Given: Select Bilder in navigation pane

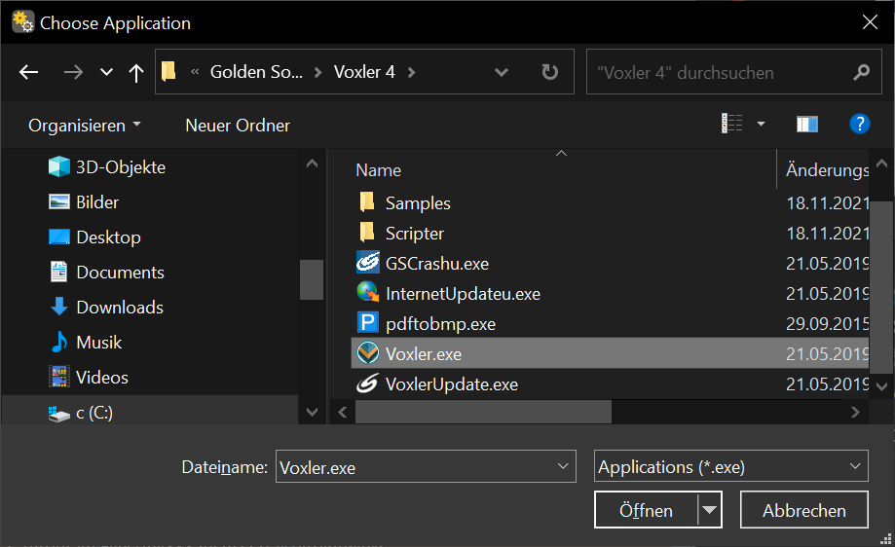Looking at the screenshot, I should click(x=97, y=201).
